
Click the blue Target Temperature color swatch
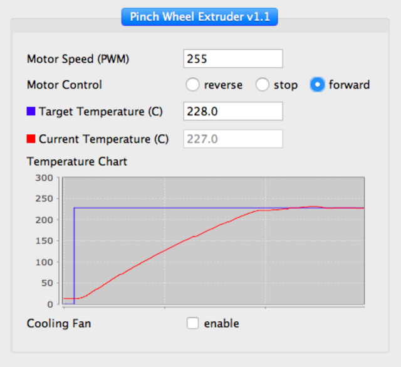click(x=31, y=112)
